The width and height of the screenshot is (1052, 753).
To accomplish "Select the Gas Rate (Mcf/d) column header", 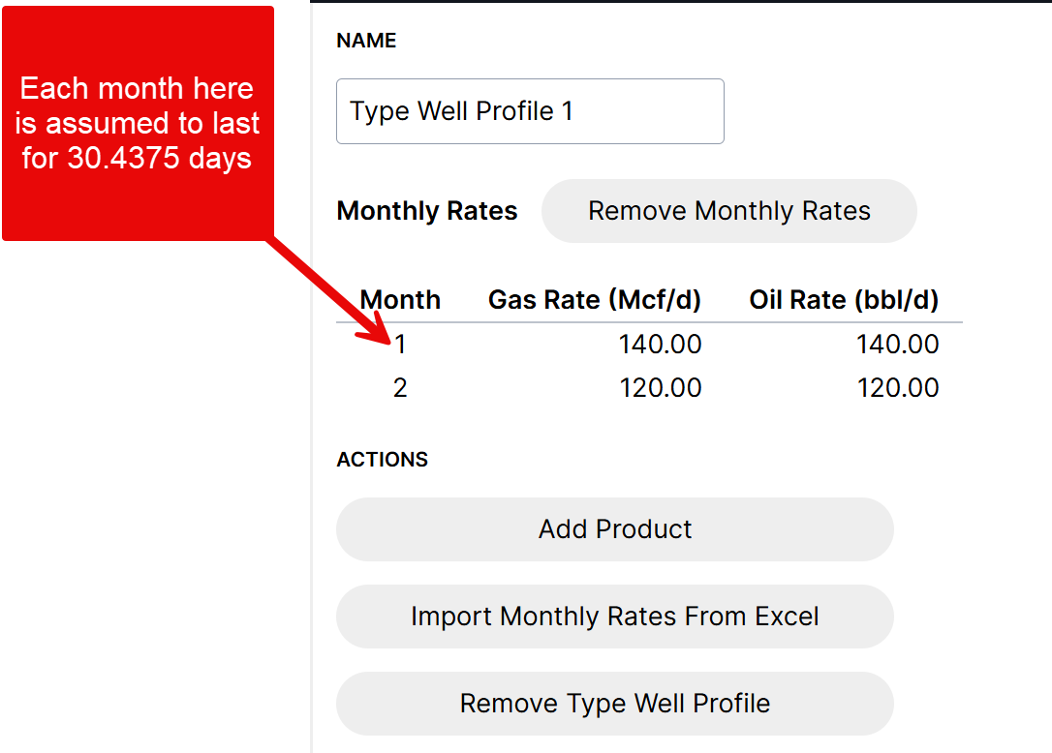I will click(594, 300).
